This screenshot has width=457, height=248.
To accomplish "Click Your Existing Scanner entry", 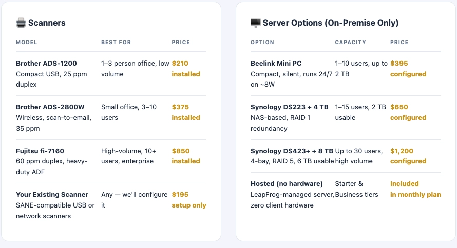I will [x=52, y=195].
